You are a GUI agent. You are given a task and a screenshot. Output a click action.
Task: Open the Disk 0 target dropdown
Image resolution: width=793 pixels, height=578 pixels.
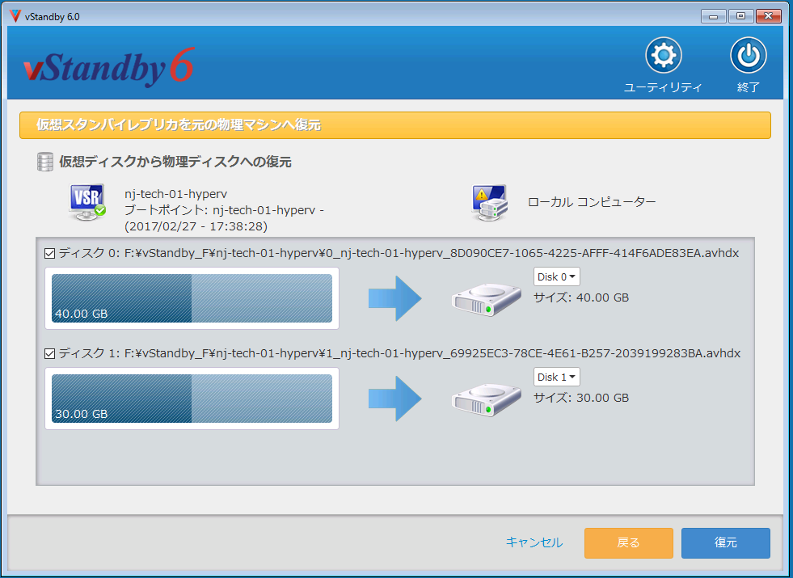pyautogui.click(x=557, y=277)
